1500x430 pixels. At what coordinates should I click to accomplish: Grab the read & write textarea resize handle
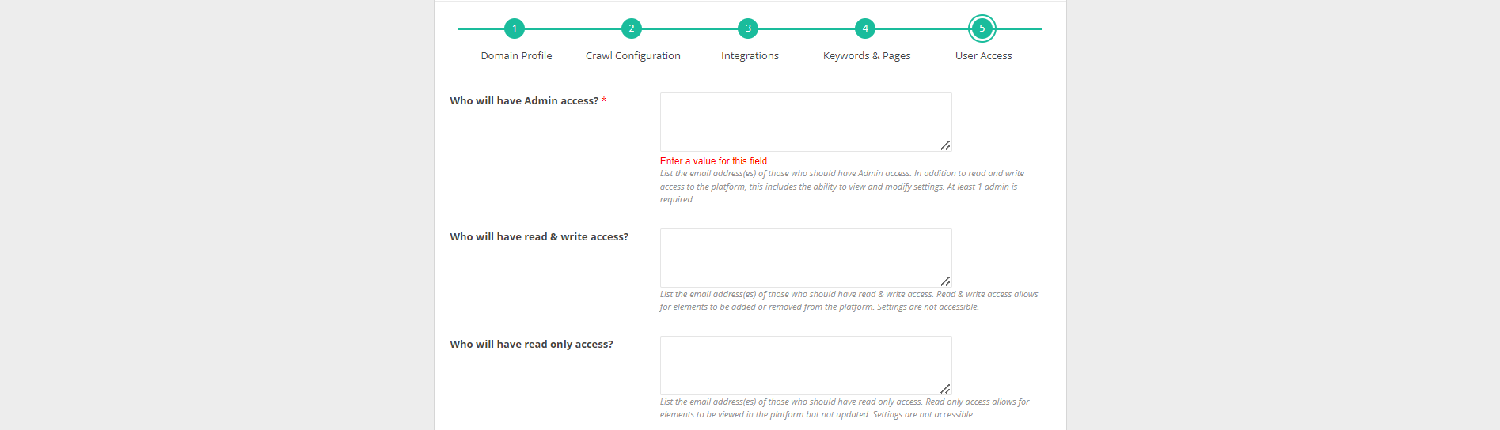945,281
